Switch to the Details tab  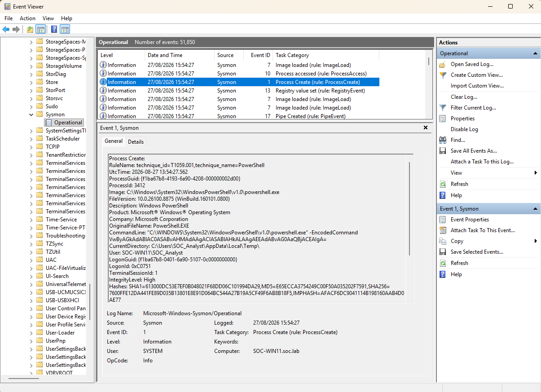(x=136, y=141)
